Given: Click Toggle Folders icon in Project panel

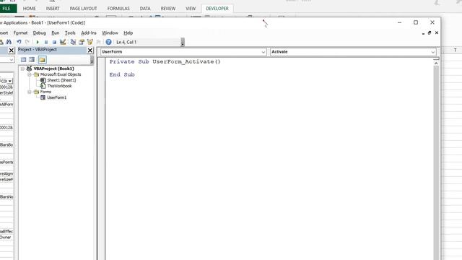Looking at the screenshot, I should point(42,60).
